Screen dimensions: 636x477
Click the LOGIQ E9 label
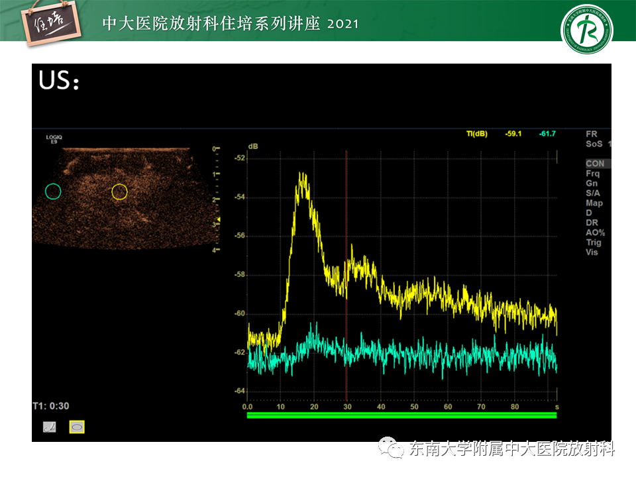click(54, 140)
